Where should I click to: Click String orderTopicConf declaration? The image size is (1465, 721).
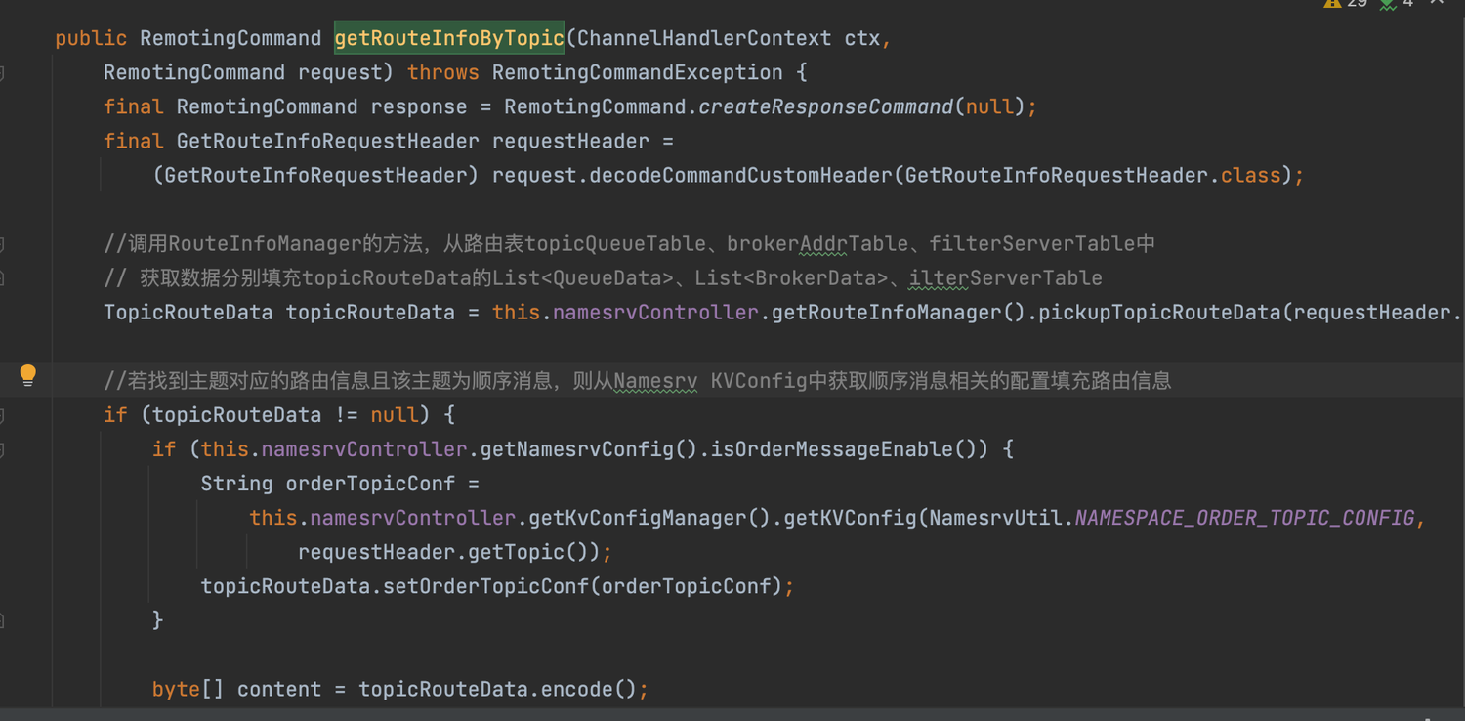tap(328, 483)
